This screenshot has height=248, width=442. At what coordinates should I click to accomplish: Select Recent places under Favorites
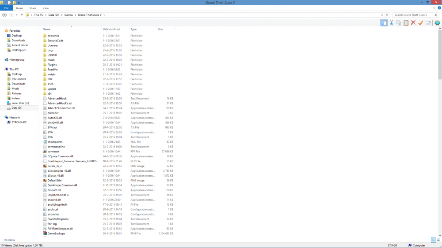pos(20,45)
